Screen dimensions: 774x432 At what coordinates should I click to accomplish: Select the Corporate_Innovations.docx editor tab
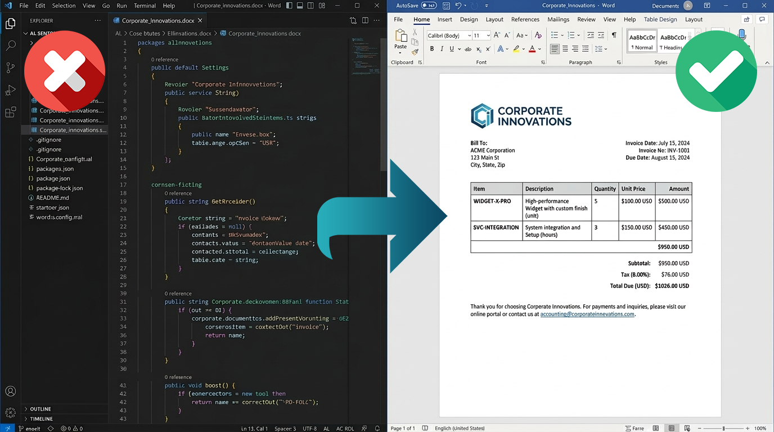pyautogui.click(x=157, y=20)
